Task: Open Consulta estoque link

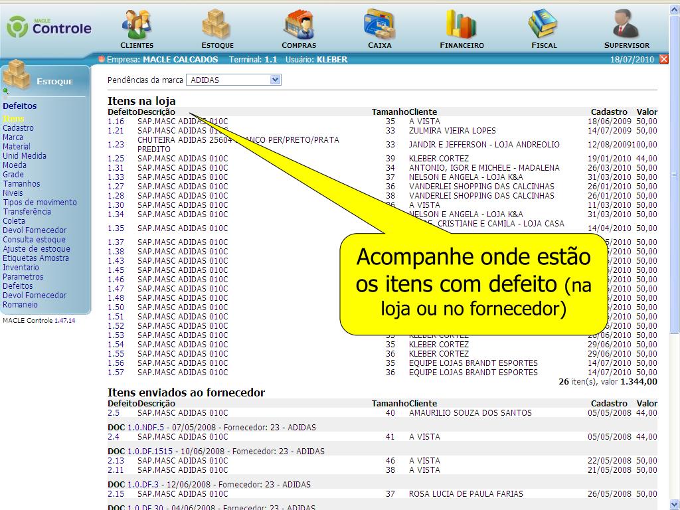Action: pos(34,239)
